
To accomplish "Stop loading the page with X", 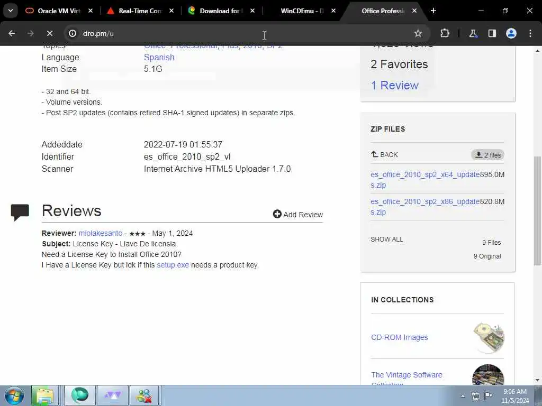I will pyautogui.click(x=50, y=33).
